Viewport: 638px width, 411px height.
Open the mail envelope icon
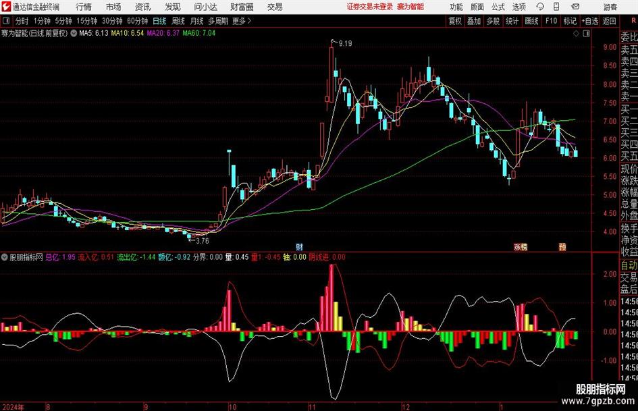pyautogui.click(x=575, y=7)
